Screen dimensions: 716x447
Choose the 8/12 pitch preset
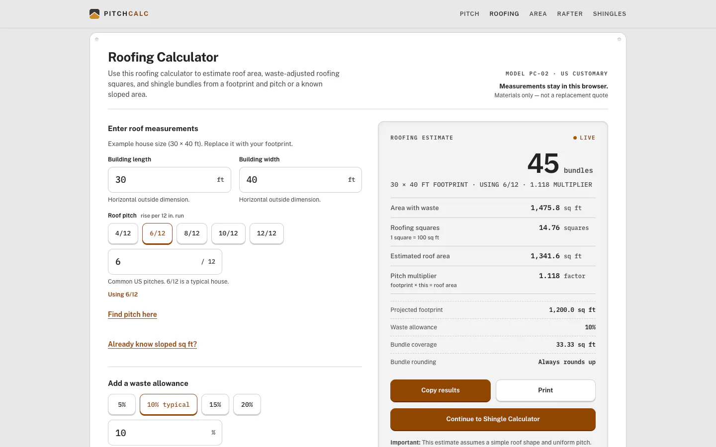(x=192, y=233)
